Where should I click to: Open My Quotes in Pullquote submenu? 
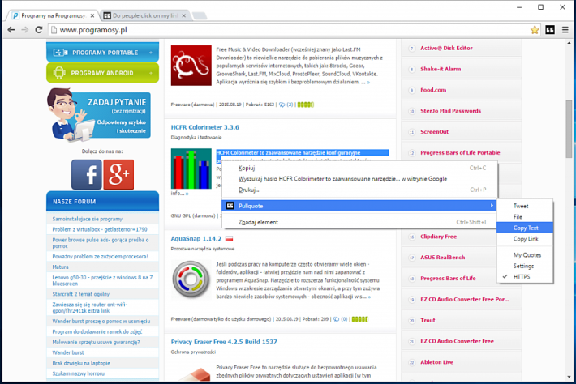click(525, 255)
